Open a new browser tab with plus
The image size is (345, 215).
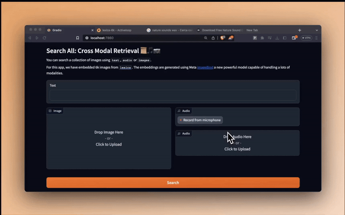tap(299, 30)
